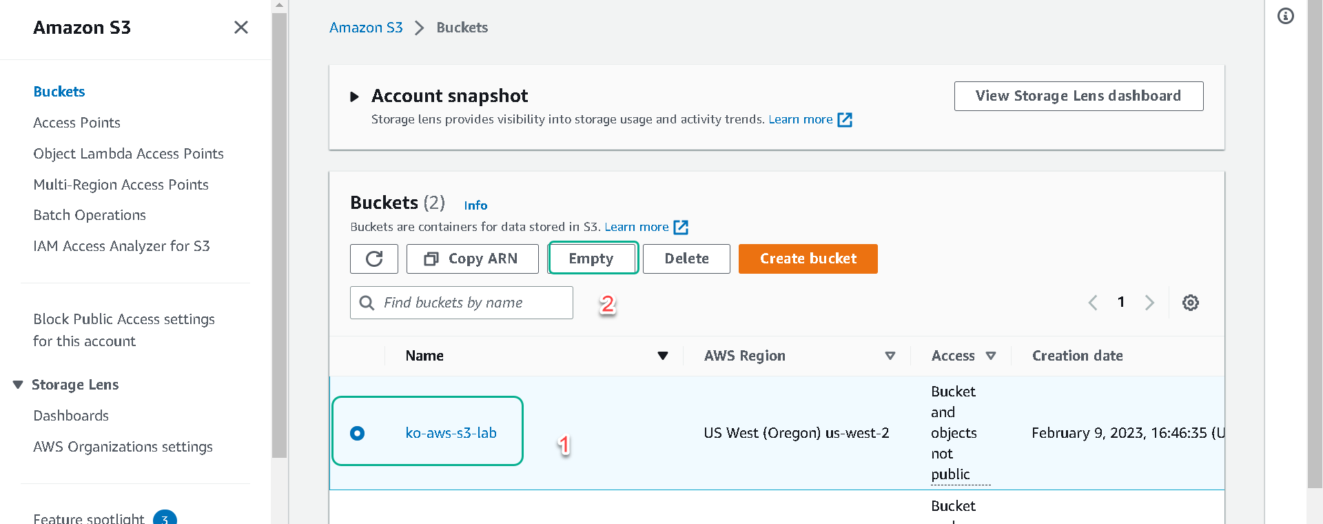Open the table preferences gear icon

pos(1191,303)
